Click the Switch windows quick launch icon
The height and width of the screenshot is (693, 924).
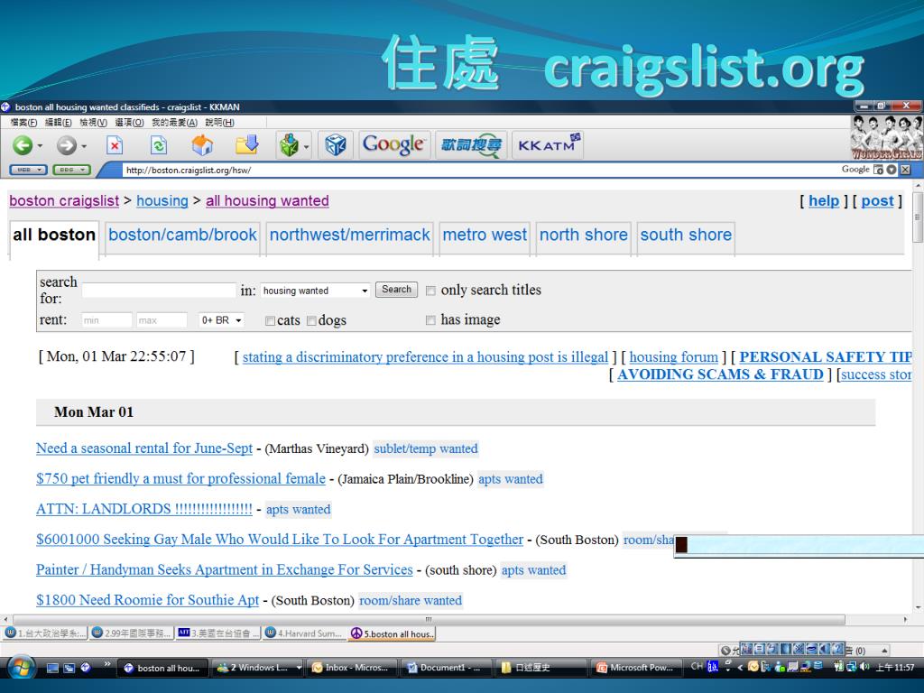click(69, 668)
